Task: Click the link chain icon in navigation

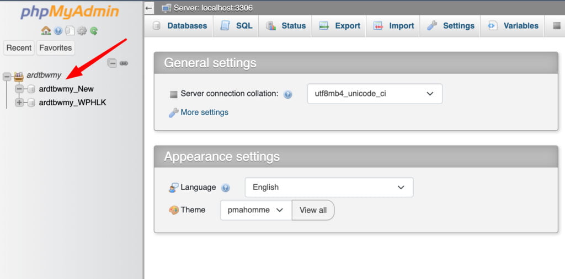Action: 124,63
